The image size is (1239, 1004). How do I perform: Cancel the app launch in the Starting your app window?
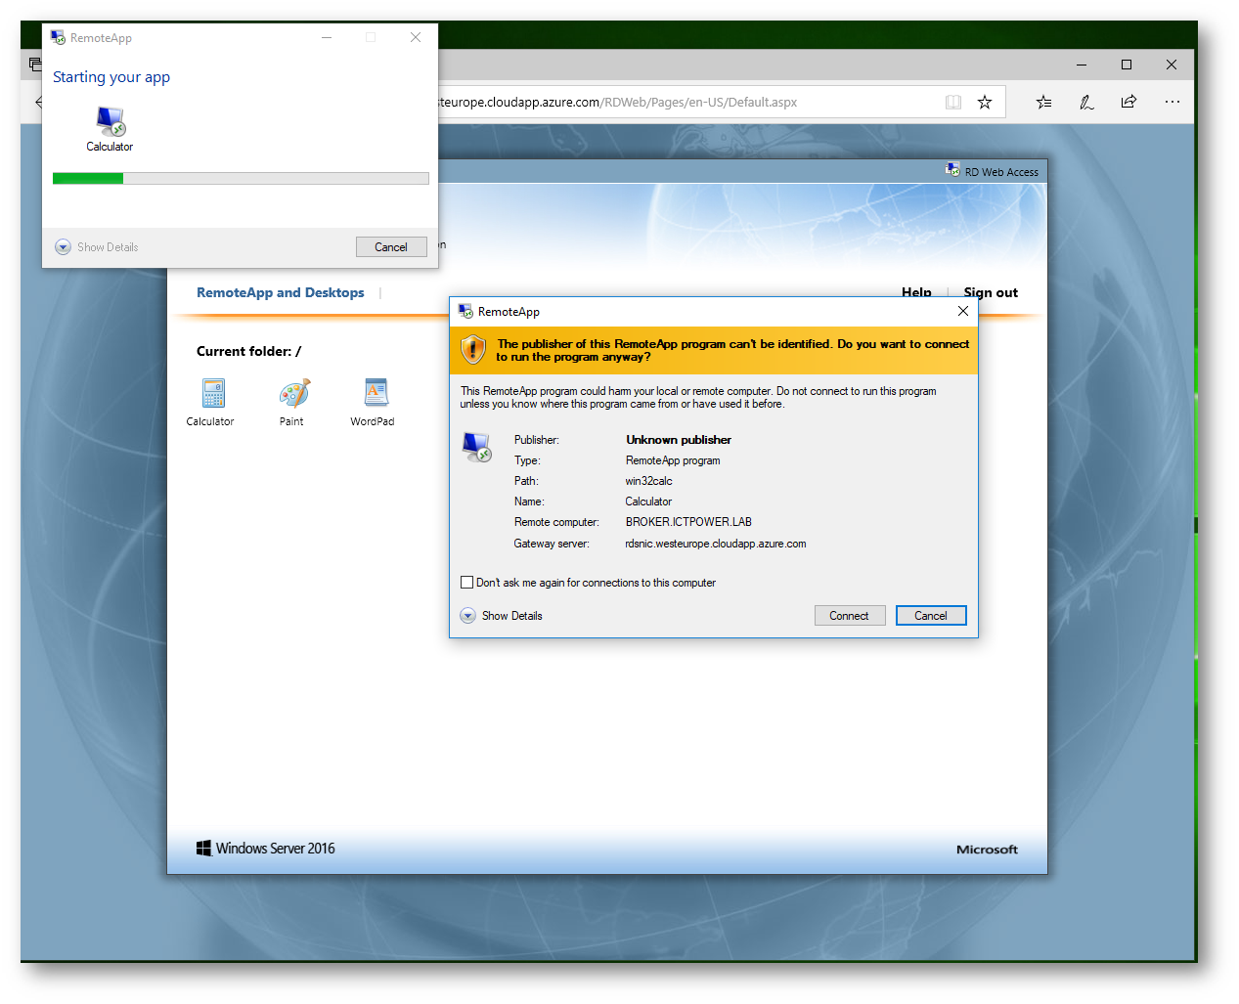(391, 247)
